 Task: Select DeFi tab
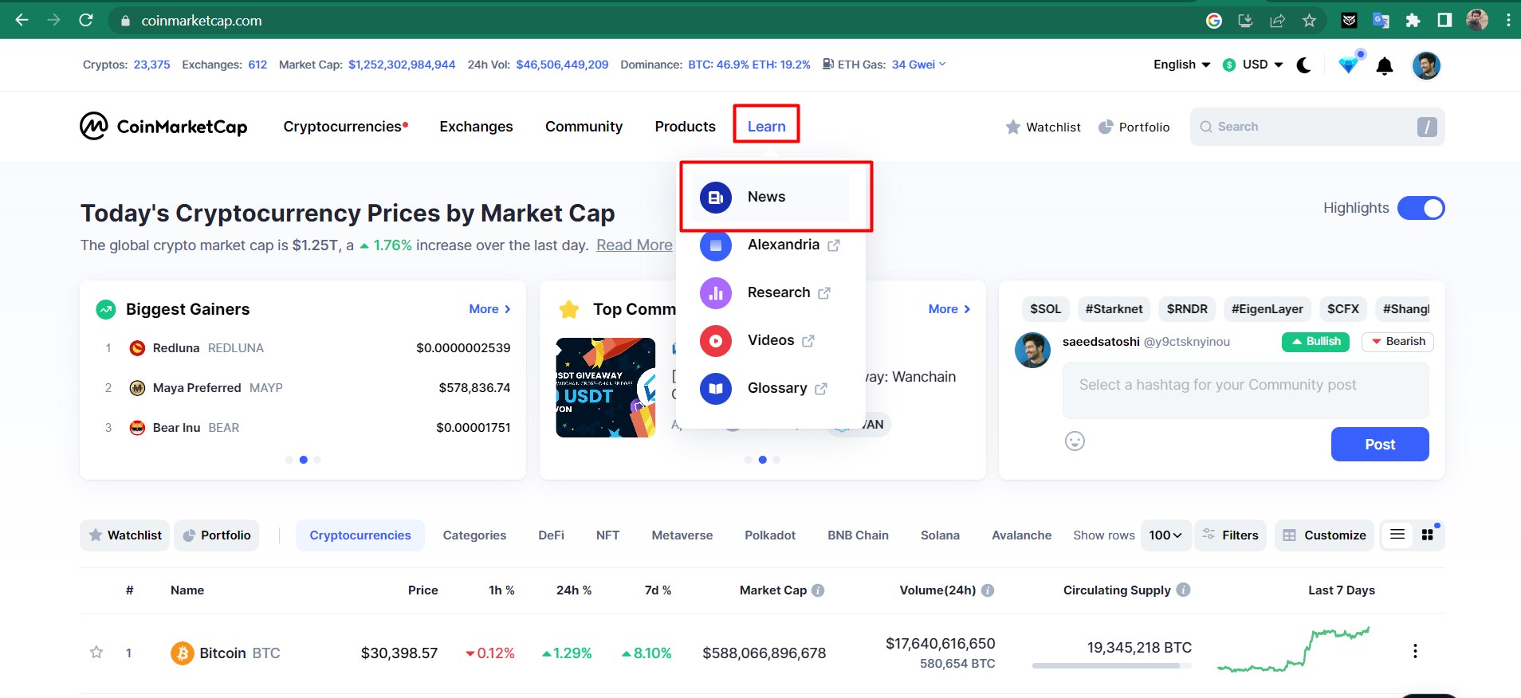(x=551, y=535)
